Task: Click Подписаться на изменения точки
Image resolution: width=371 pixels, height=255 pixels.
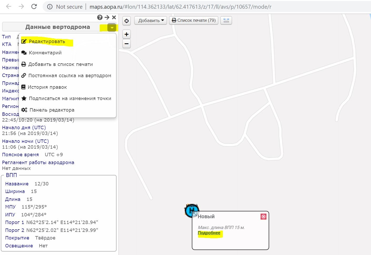Action: point(70,98)
